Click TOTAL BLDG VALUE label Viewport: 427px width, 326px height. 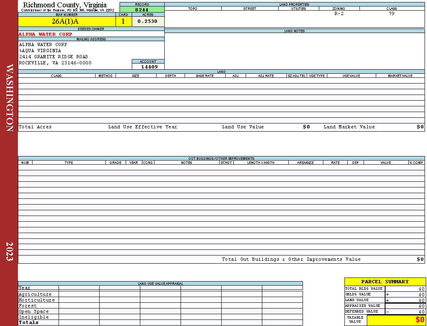(364, 289)
